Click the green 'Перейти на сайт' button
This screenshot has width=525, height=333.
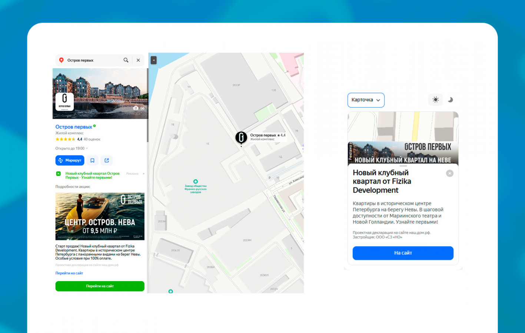(100, 286)
